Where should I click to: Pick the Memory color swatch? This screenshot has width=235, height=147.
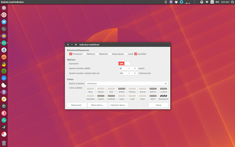[x=132, y=89]
